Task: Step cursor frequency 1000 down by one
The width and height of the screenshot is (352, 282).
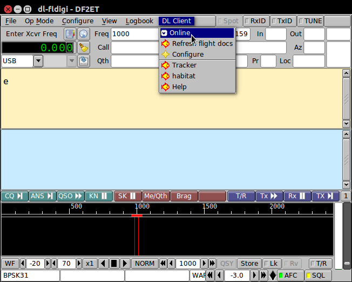Action: coord(171,263)
